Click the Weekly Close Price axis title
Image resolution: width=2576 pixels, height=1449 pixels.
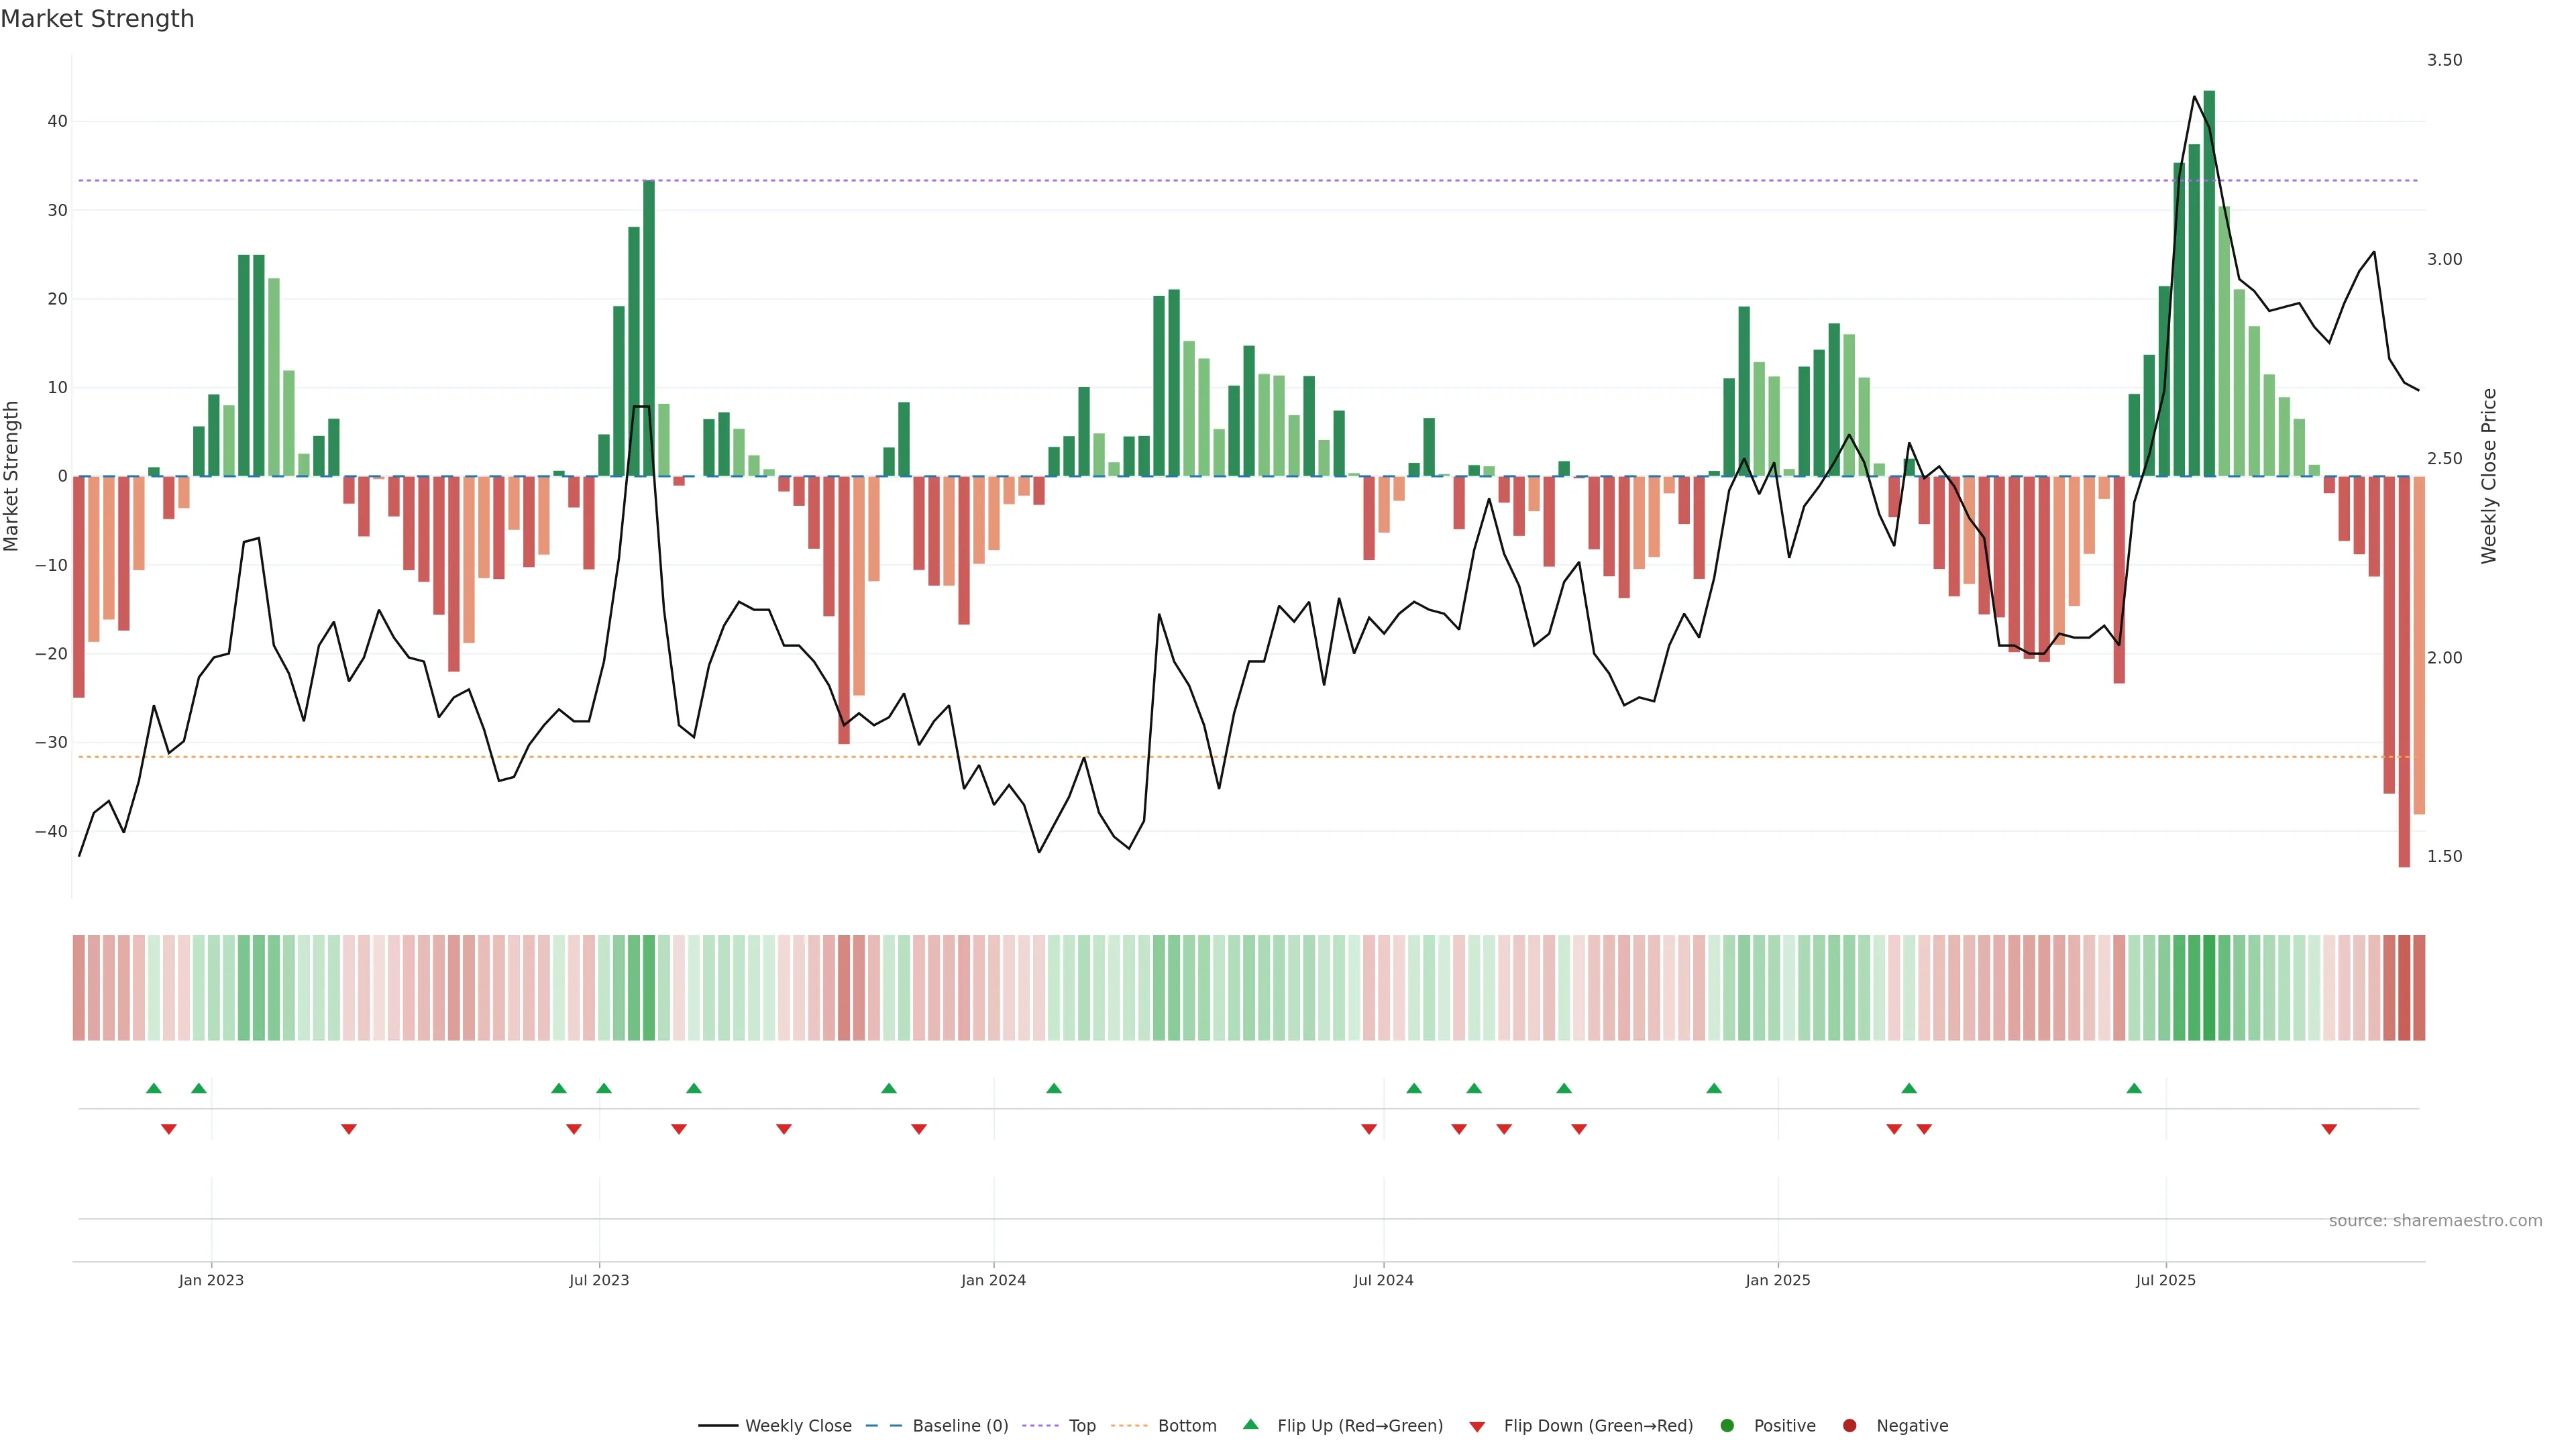(2489, 476)
